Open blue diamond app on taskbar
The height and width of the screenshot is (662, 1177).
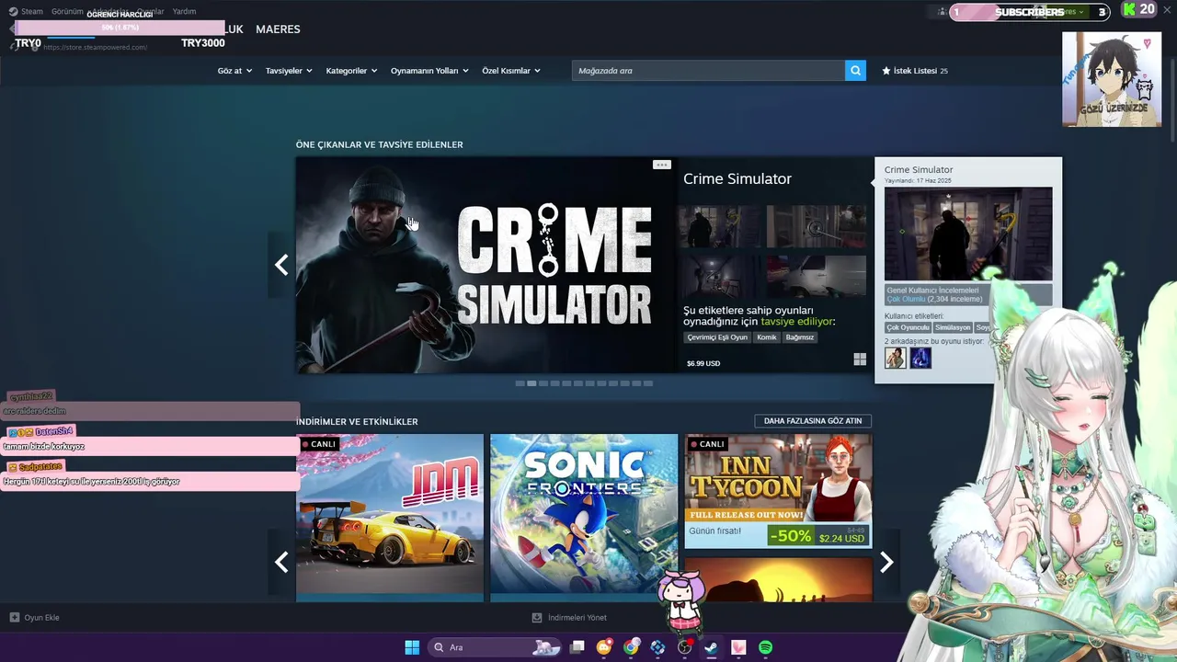pos(657,647)
